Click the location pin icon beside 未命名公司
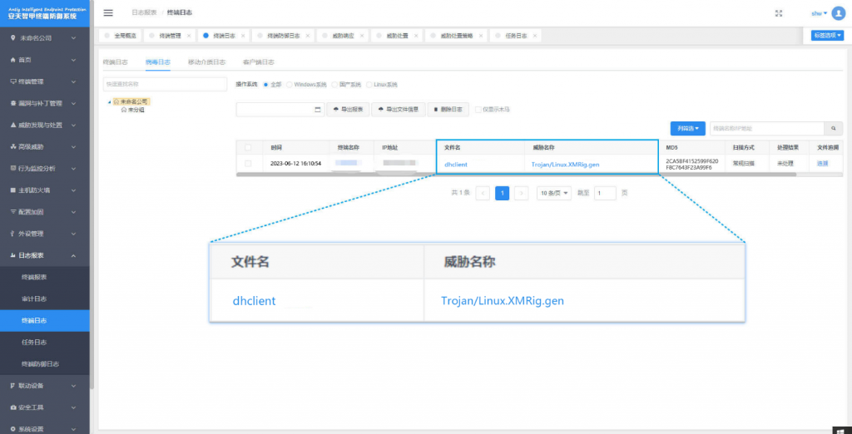Image resolution: width=852 pixels, height=434 pixels. [x=12, y=38]
